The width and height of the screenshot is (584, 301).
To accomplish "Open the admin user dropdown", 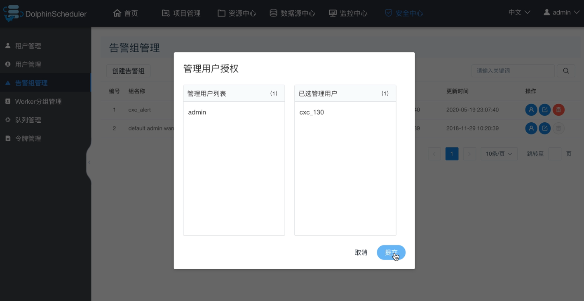I will point(561,12).
